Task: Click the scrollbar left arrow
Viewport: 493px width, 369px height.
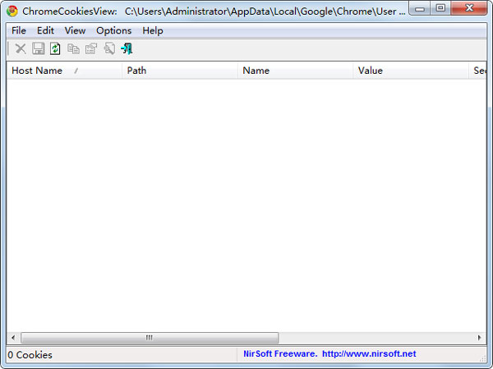Action: (13, 338)
